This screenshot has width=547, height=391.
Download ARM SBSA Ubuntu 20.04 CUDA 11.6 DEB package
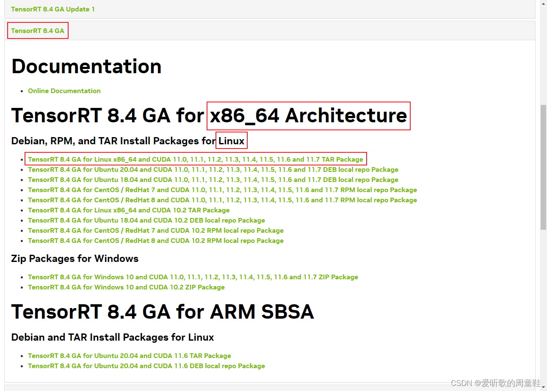point(146,366)
